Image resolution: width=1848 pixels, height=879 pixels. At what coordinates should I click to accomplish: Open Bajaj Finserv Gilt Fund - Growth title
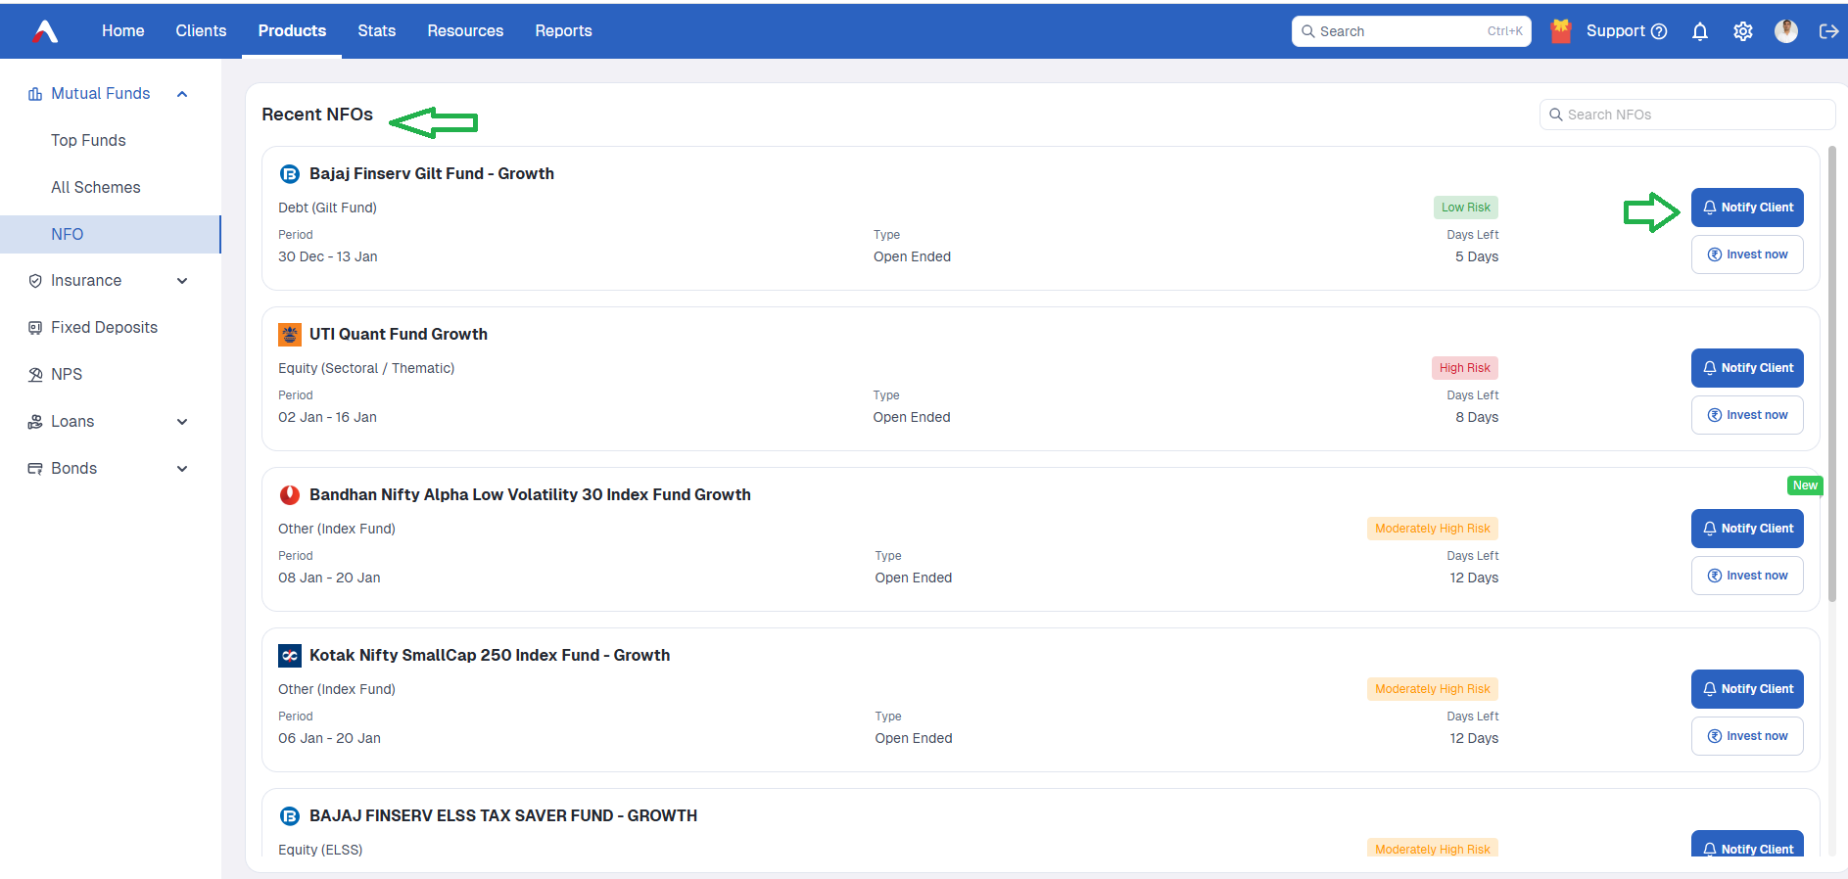point(432,174)
